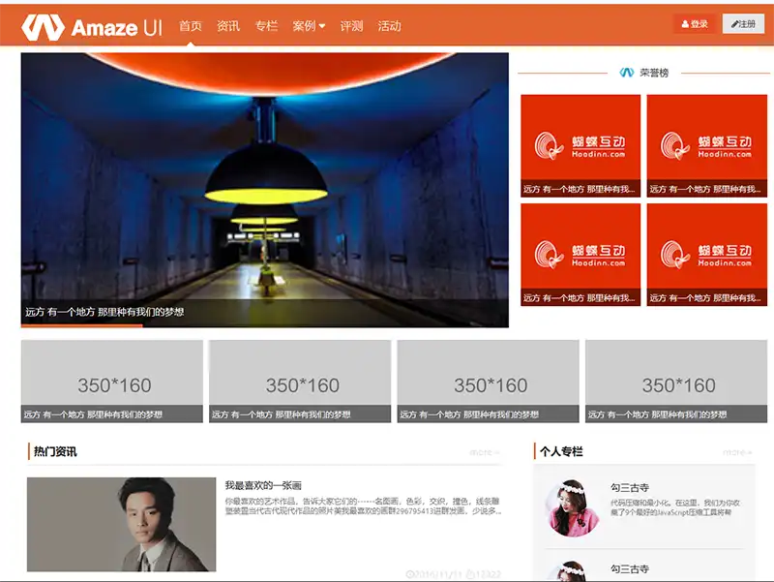Click the user icon on 登录 button
Image resolution: width=774 pixels, height=582 pixels.
pyautogui.click(x=686, y=24)
